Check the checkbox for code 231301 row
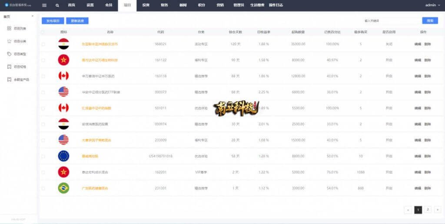445x224 pixels. pos(43,188)
